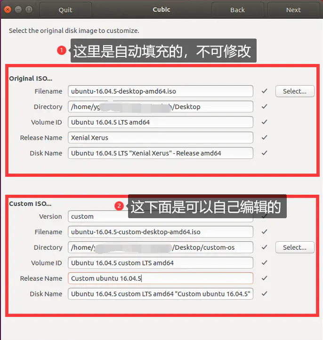Click the Original Disk Name field
The image size is (323, 340).
(161, 153)
